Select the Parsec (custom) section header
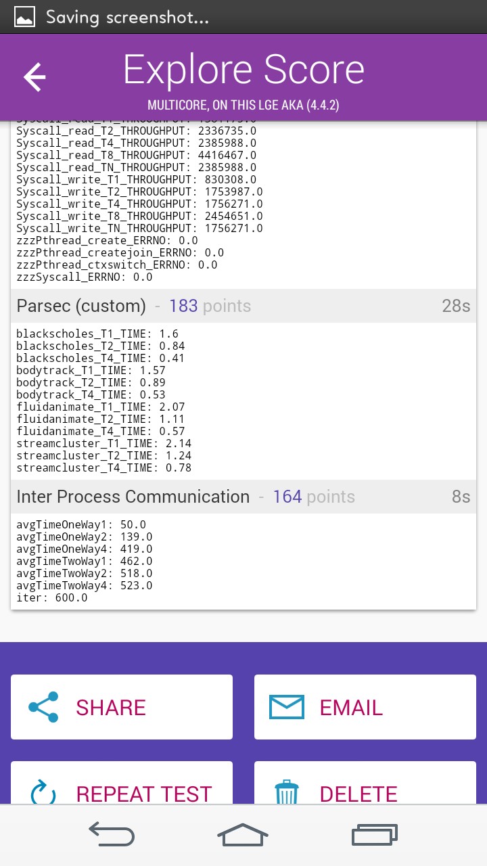The image size is (487, 866). (x=81, y=306)
